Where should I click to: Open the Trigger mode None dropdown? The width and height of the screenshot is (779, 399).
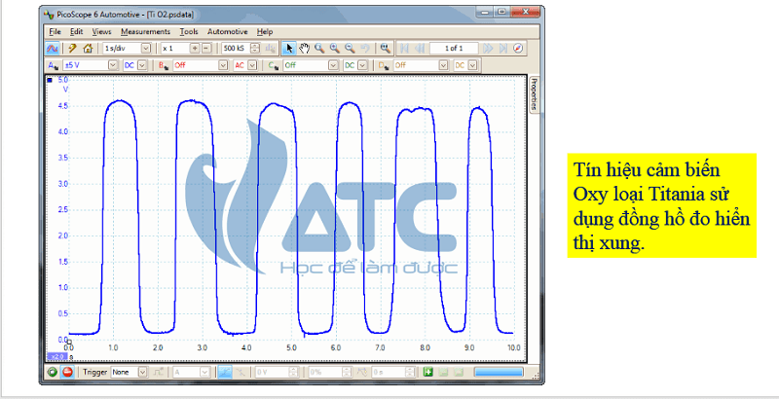[143, 372]
